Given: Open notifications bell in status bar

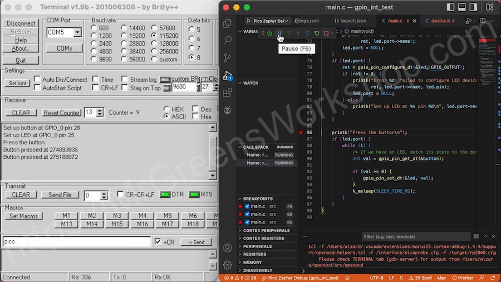Looking at the screenshot, I should (x=493, y=278).
